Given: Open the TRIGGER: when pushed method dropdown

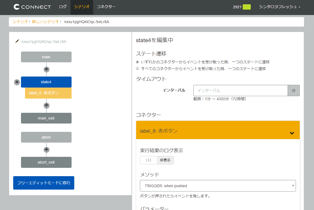Looking at the screenshot, I should [x=218, y=186].
